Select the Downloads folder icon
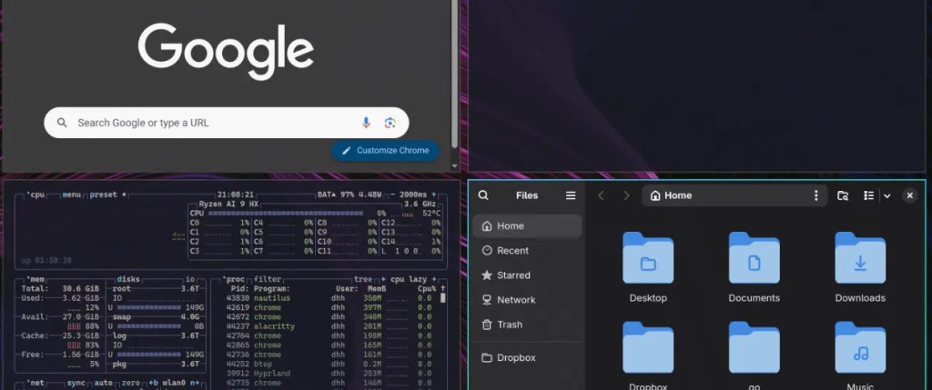Image resolution: width=932 pixels, height=390 pixels. click(x=860, y=257)
